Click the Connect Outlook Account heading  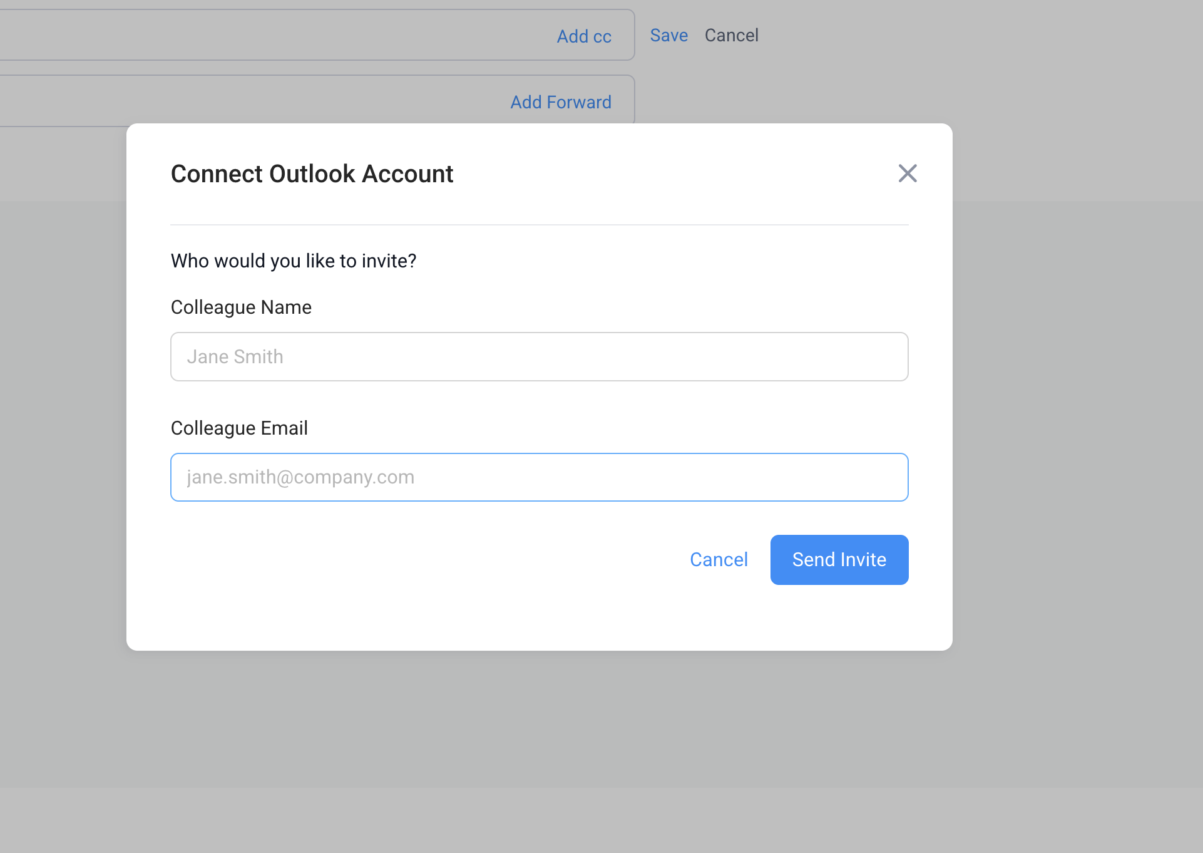[x=312, y=173]
